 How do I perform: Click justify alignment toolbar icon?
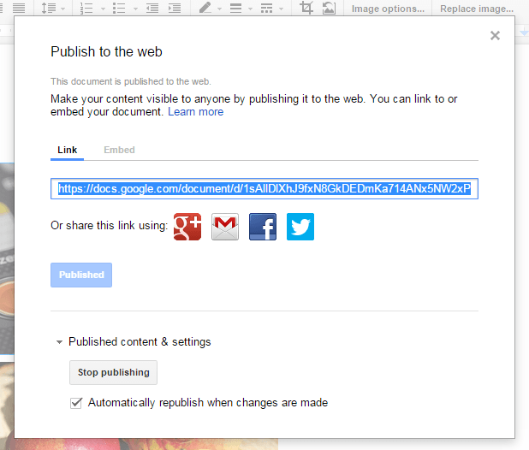pos(19,8)
